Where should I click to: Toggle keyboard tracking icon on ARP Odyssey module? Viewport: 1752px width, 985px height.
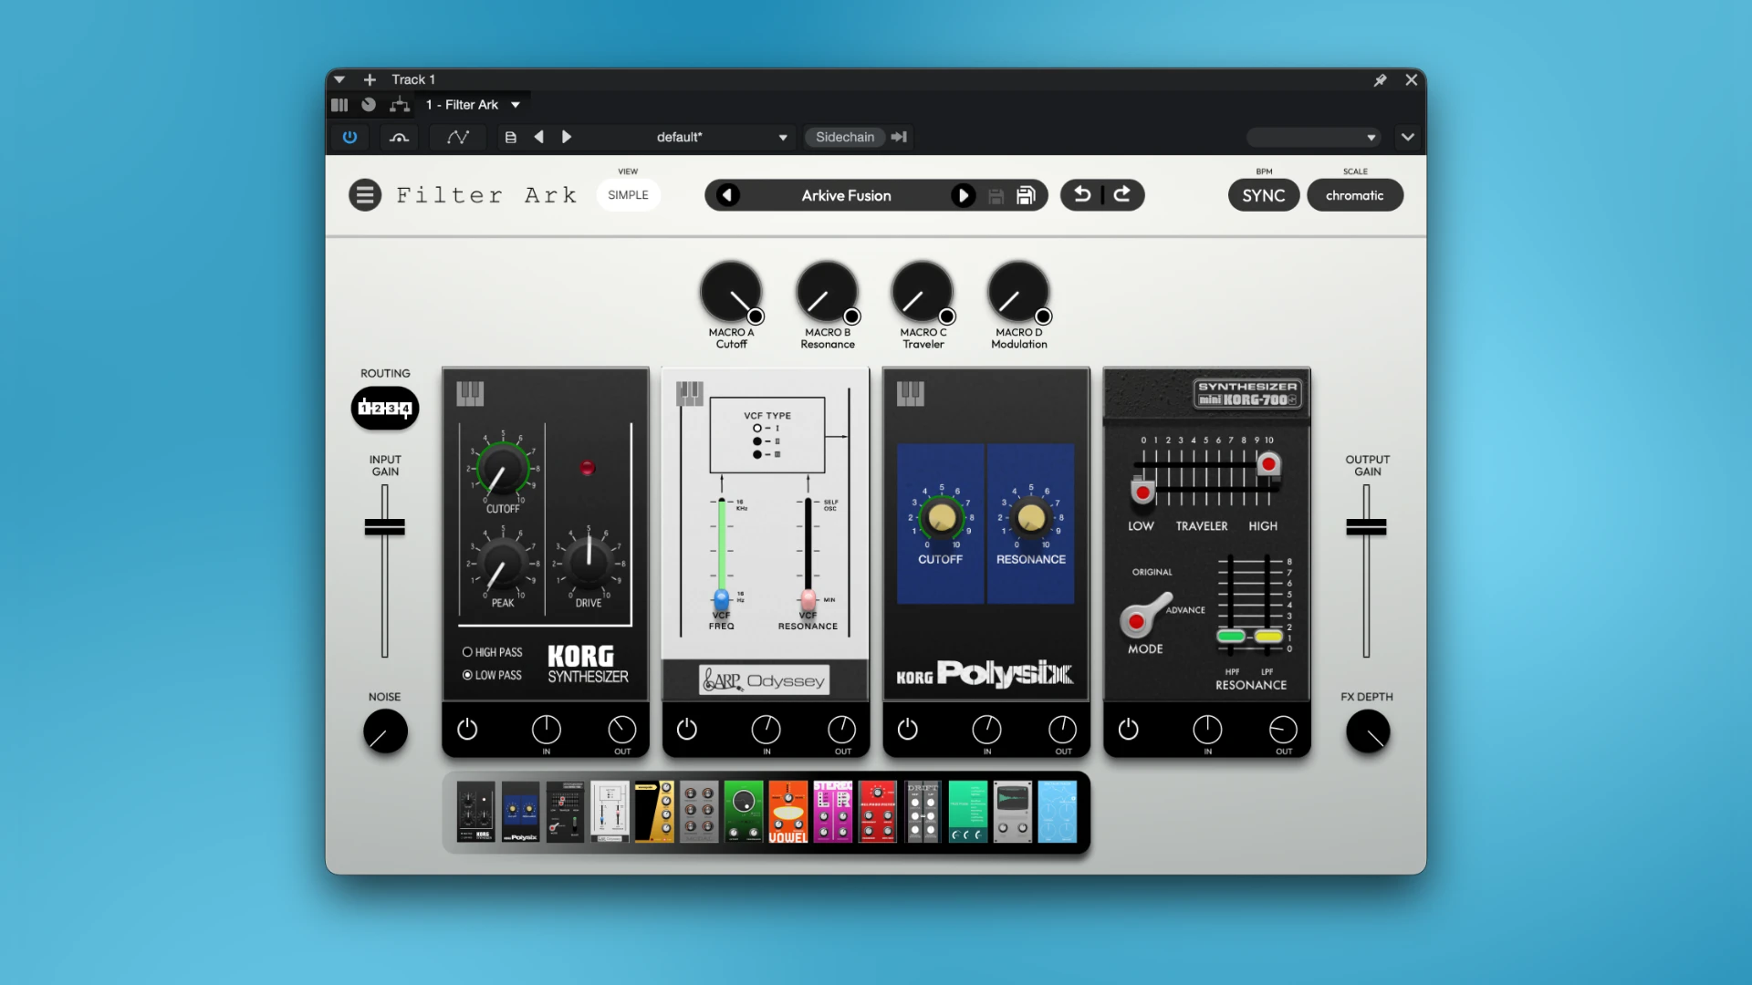pos(690,393)
